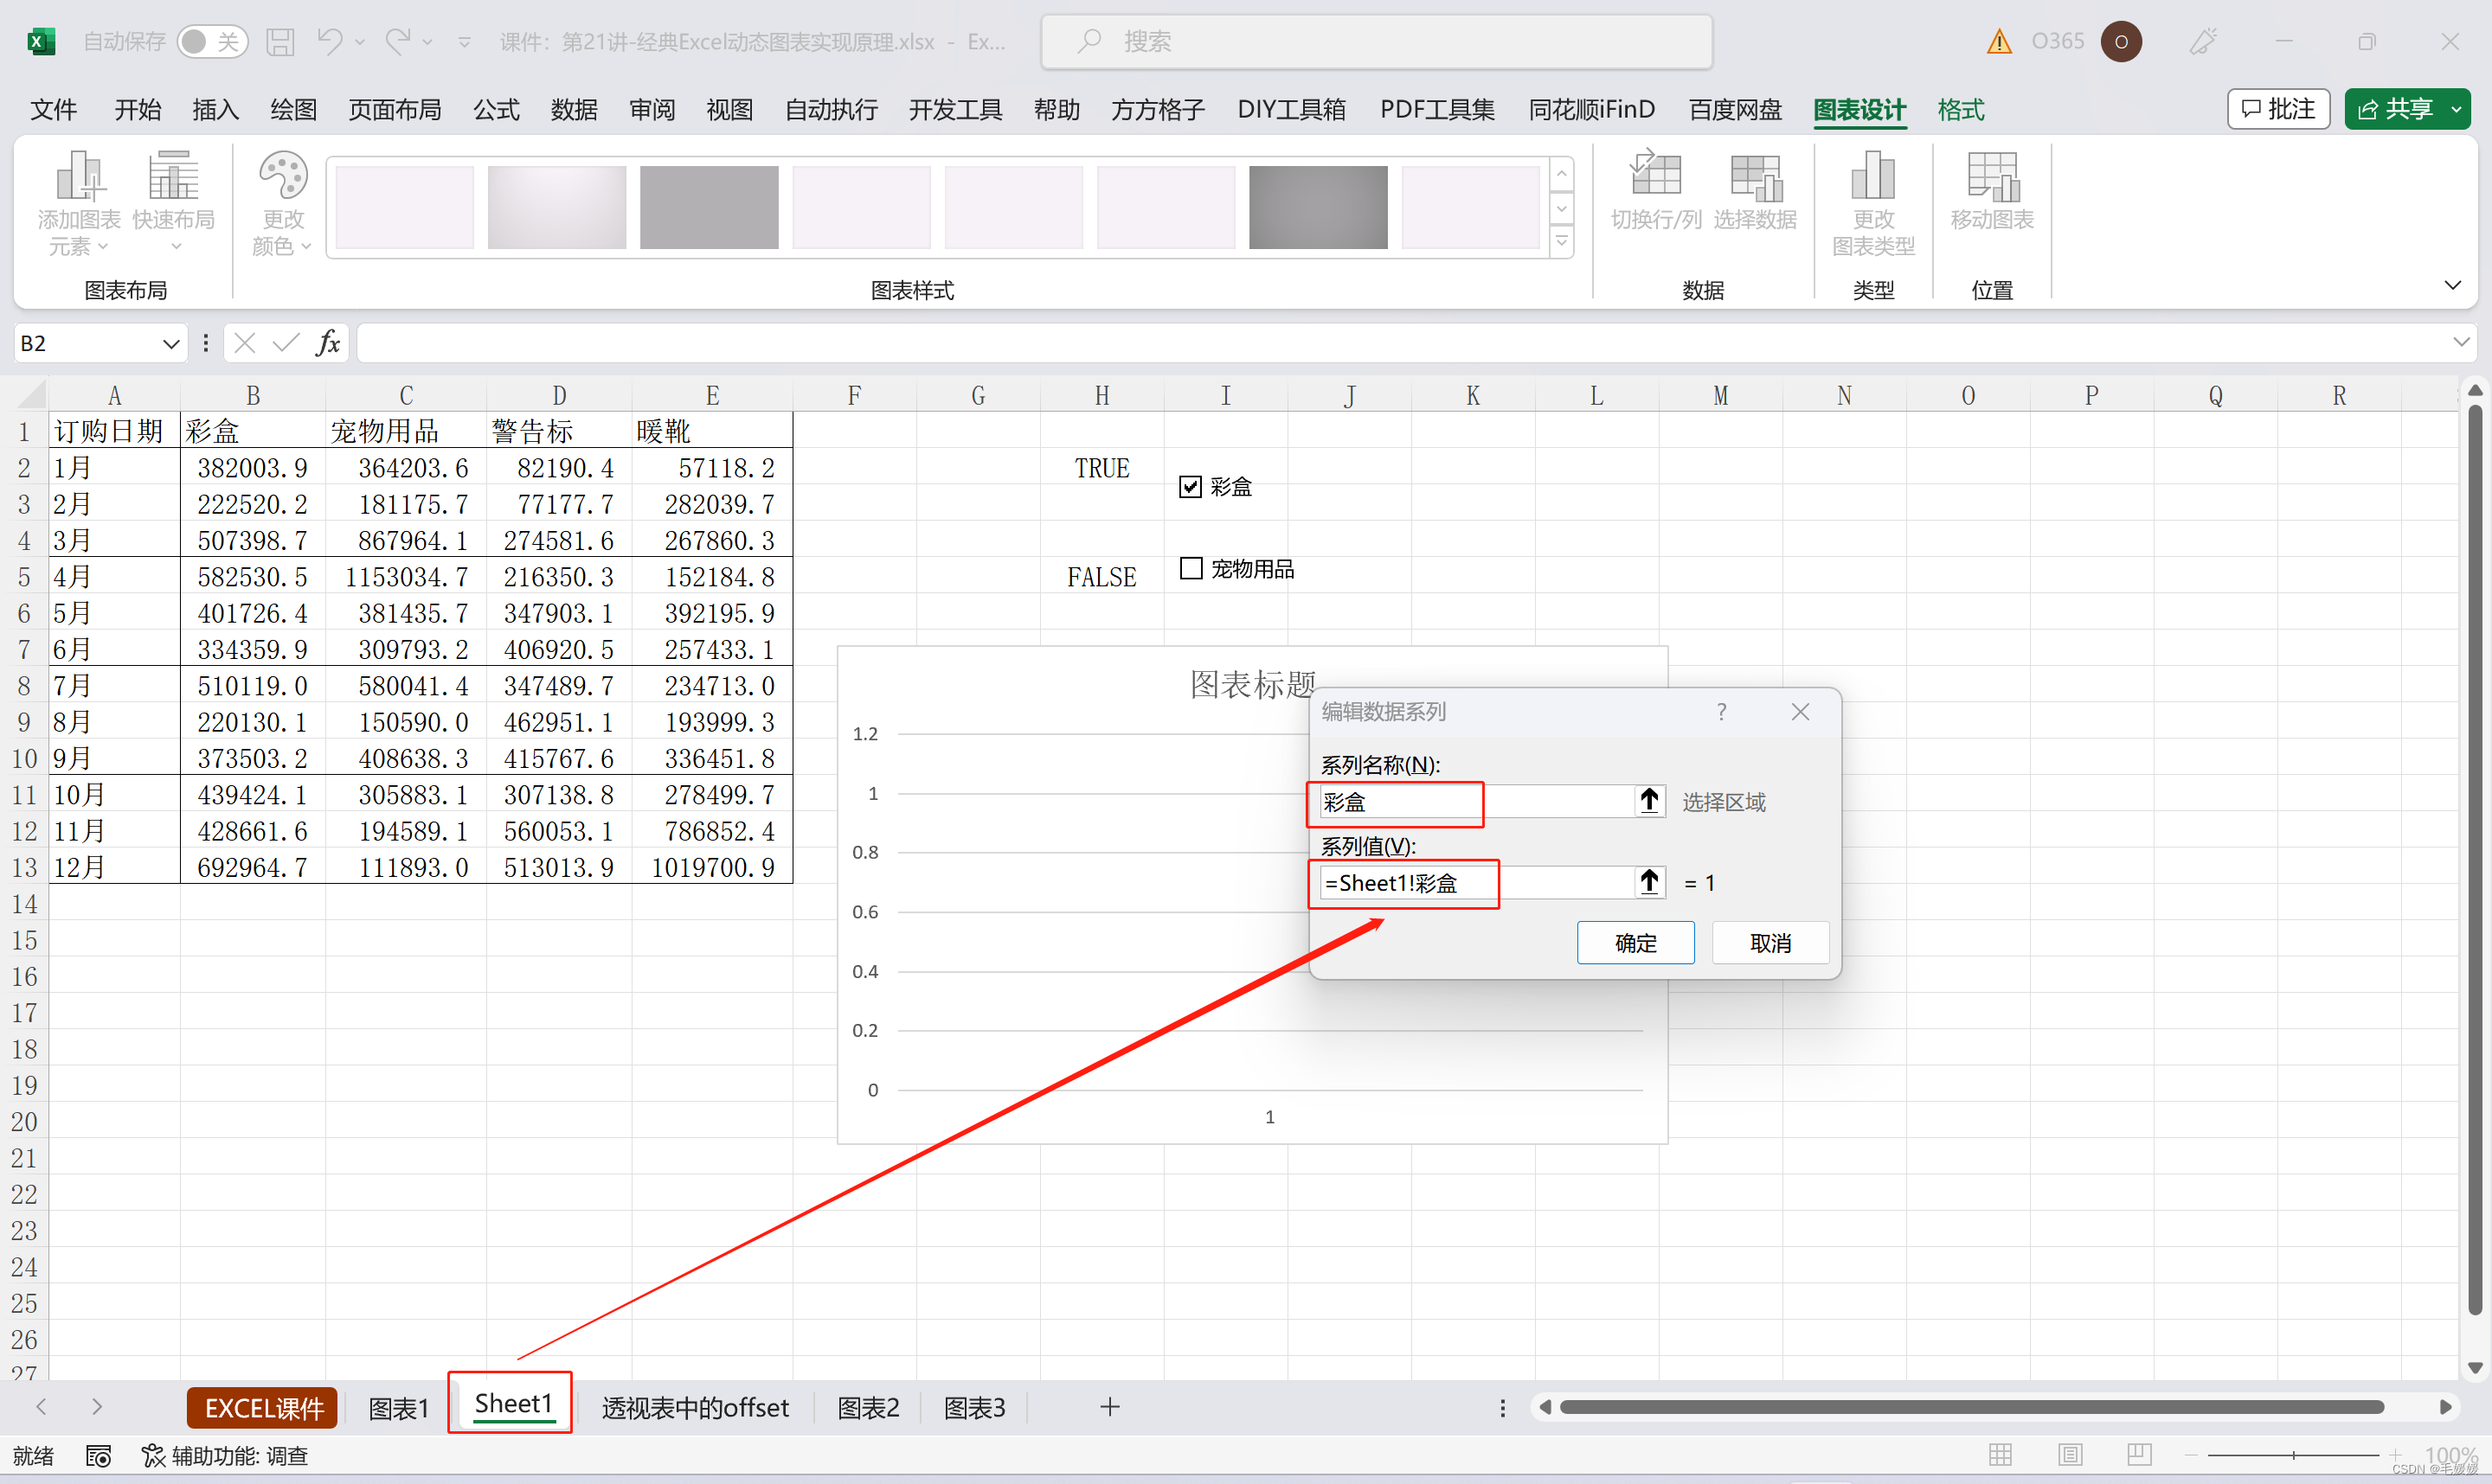Open the 文件 menu tab
The width and height of the screenshot is (2492, 1484).
point(53,109)
